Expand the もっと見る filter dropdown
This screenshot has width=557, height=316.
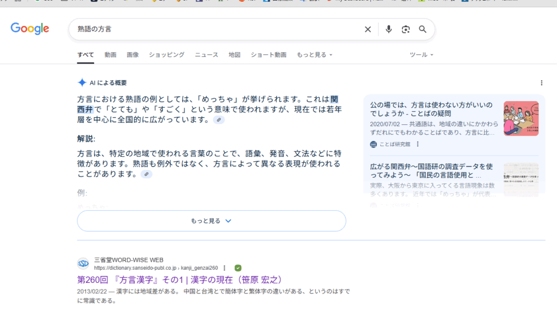pyautogui.click(x=314, y=55)
